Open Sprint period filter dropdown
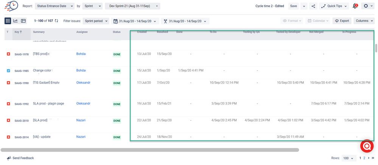 pos(96,21)
